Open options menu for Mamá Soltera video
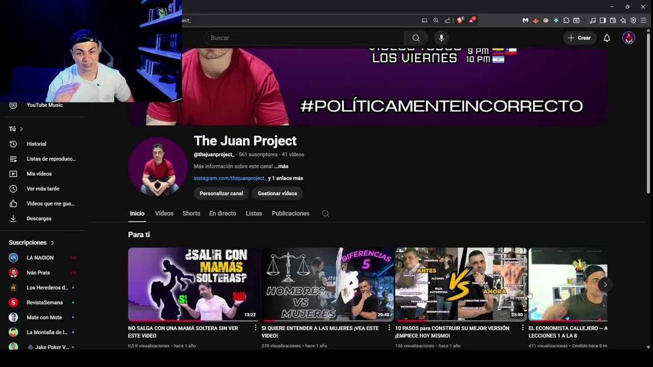This screenshot has height=367, width=653. pos(256,328)
